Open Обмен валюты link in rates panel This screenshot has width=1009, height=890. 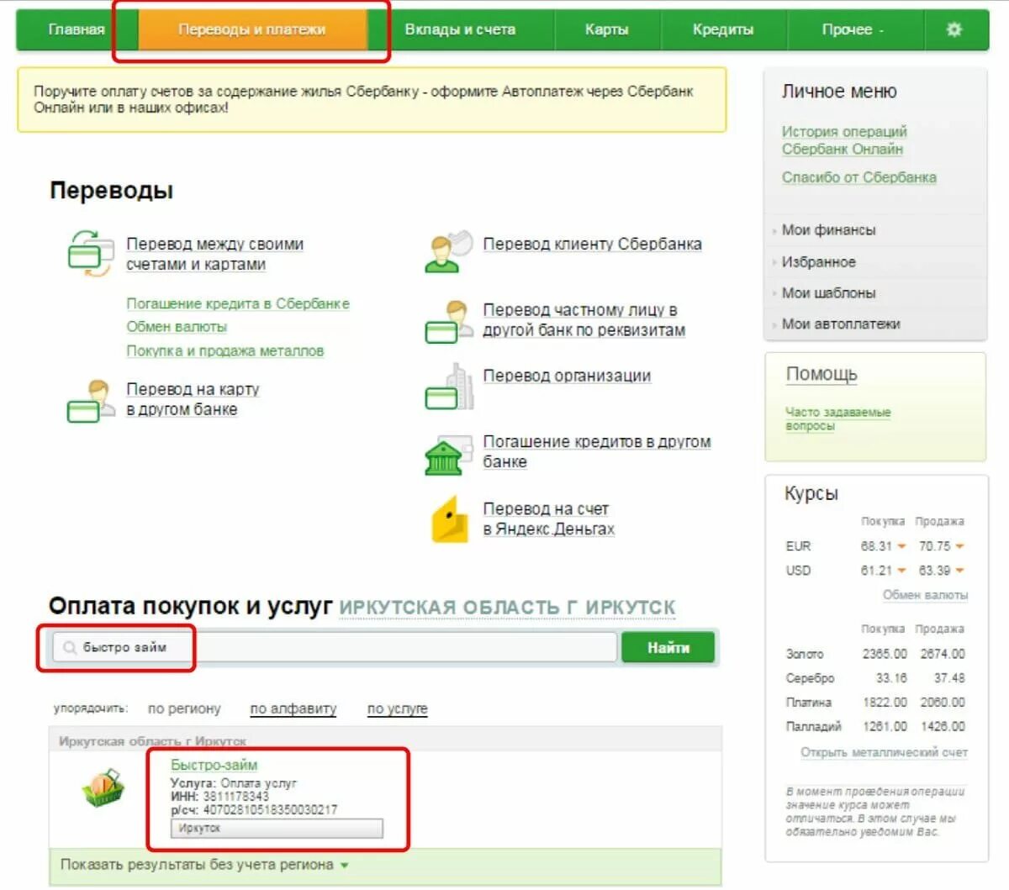(925, 595)
